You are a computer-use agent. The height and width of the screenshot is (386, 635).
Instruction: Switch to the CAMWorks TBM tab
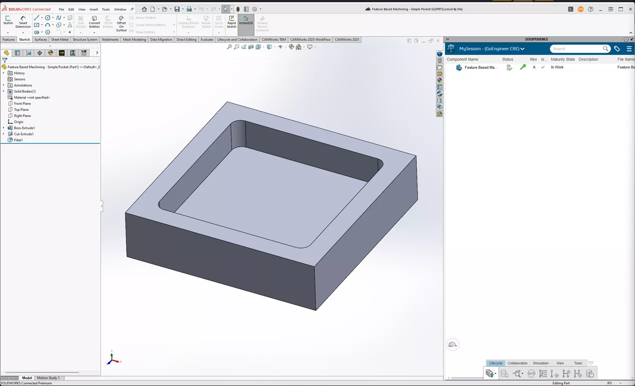273,39
